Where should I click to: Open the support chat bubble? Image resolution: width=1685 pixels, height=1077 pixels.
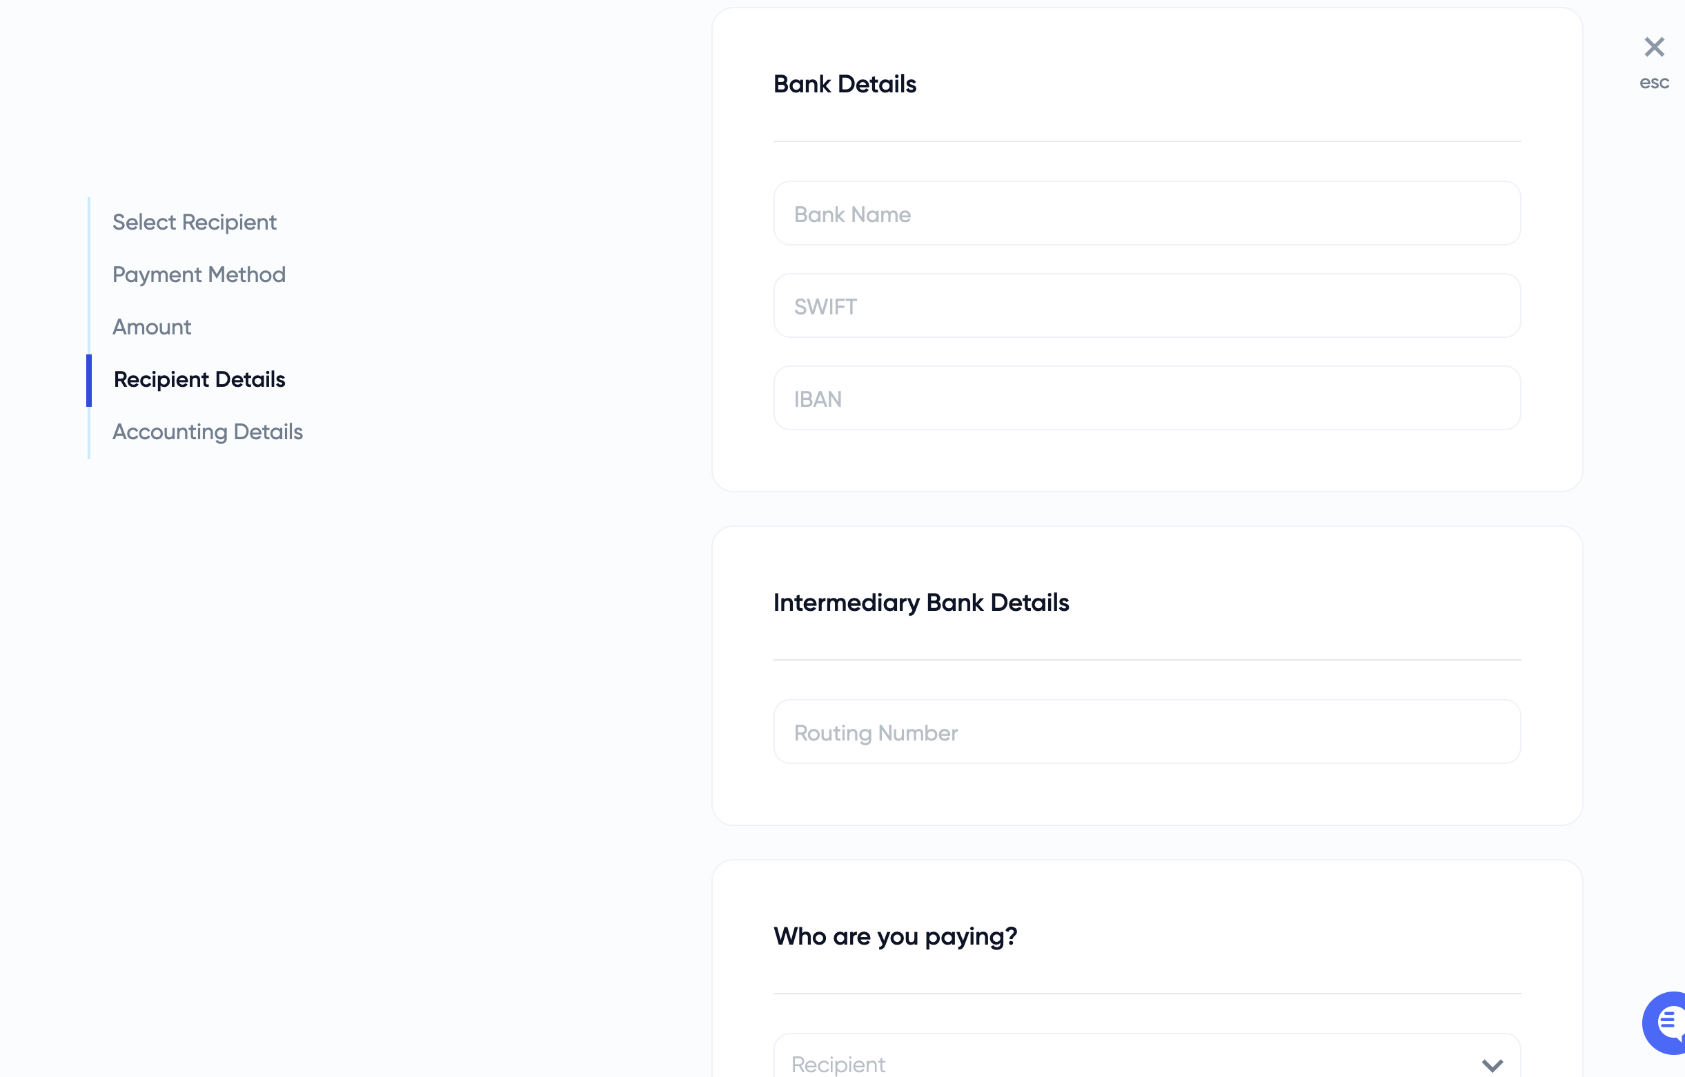click(1666, 1022)
